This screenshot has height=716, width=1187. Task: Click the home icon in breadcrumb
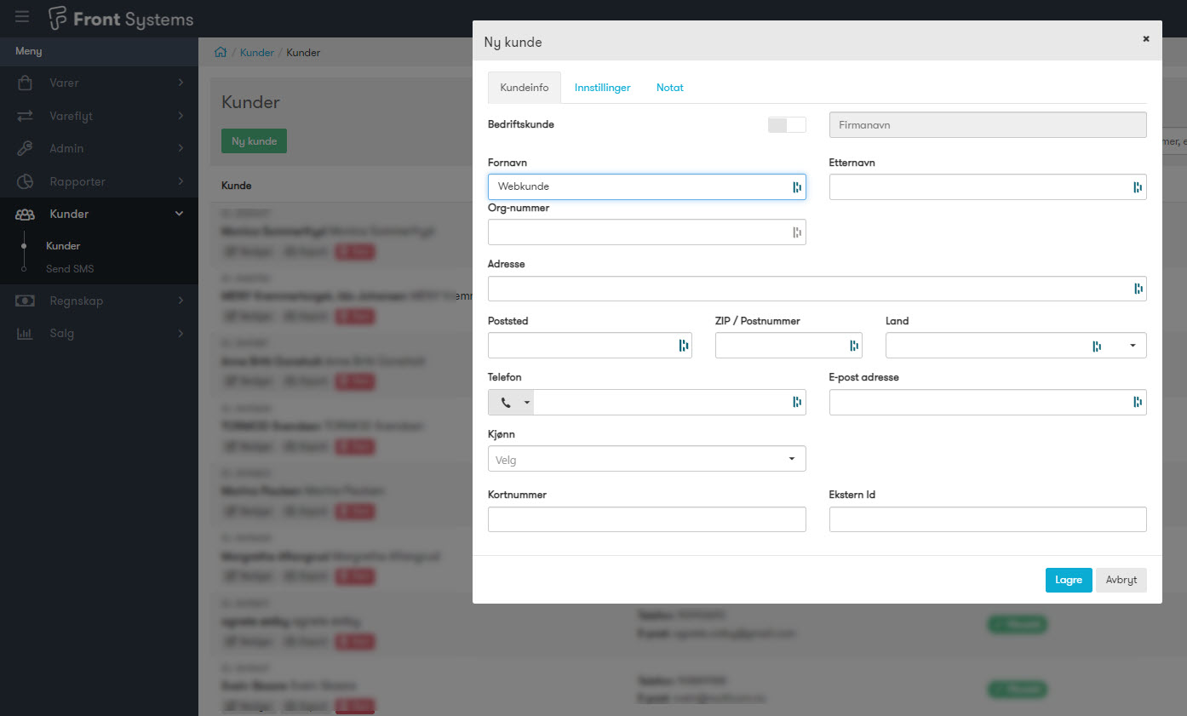(x=221, y=53)
